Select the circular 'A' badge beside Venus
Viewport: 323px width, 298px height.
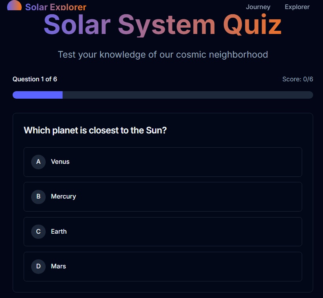38,162
